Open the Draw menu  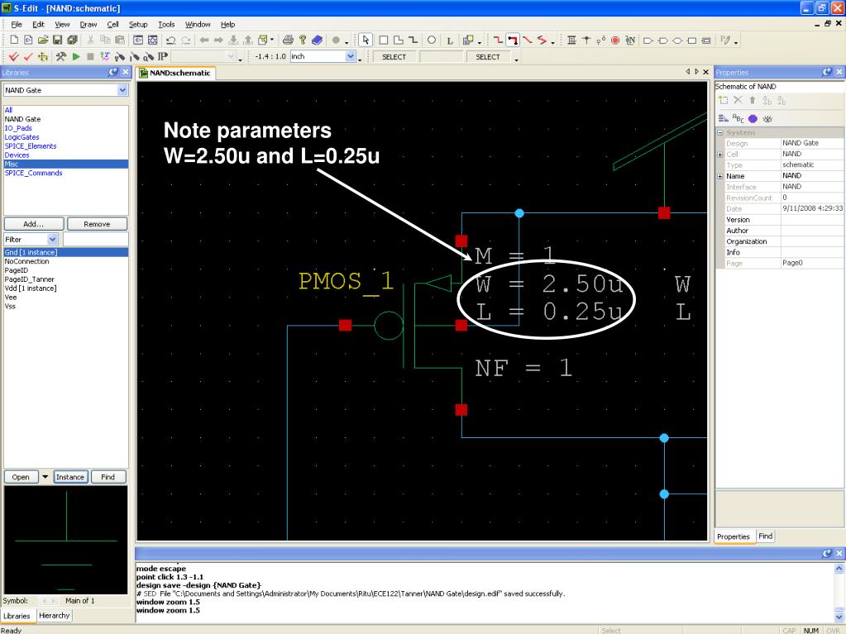88,24
